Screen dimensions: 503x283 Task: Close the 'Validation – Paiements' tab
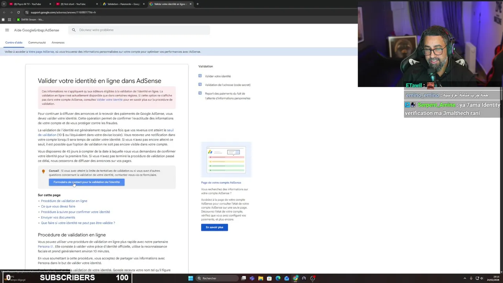[x=144, y=4]
